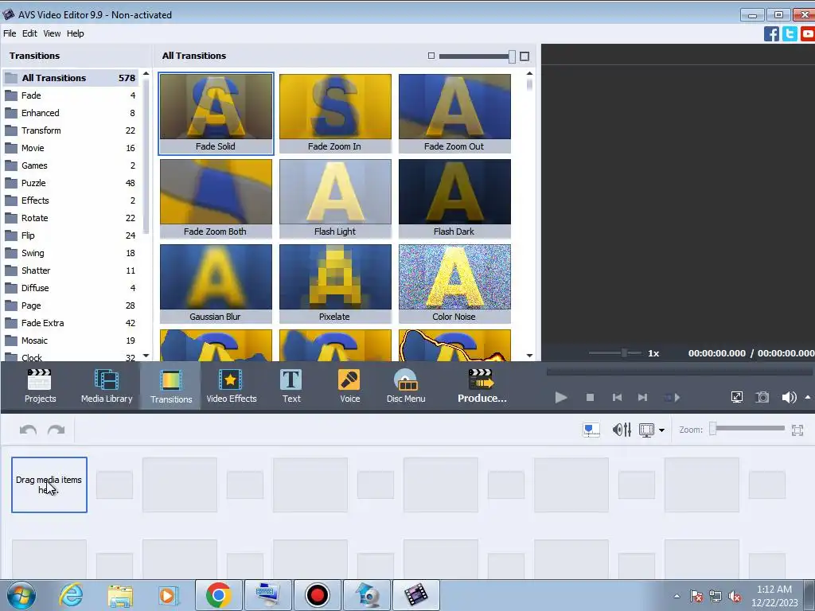Stop playback with the Stop button

pyautogui.click(x=590, y=398)
